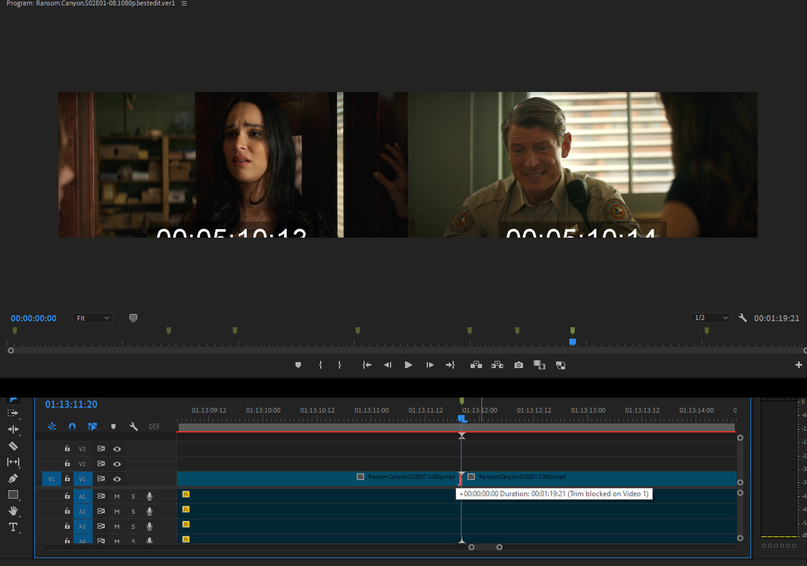Toggle V1 track targeting button
Screen dimensions: 807x566
(x=82, y=479)
